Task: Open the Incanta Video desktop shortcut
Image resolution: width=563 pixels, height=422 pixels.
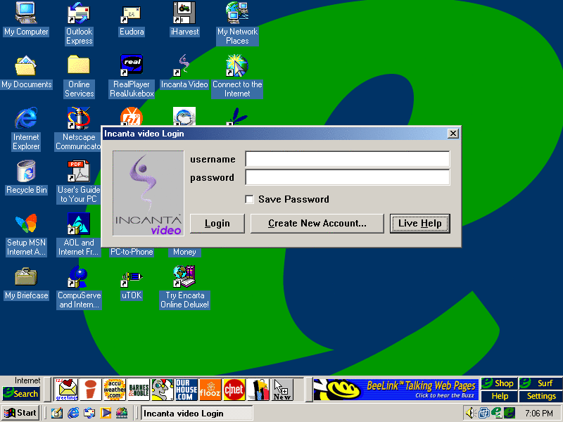Action: tap(184, 67)
